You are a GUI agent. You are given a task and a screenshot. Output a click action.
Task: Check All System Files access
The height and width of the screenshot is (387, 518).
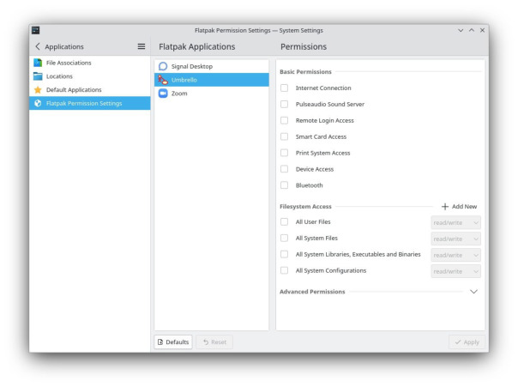(284, 238)
